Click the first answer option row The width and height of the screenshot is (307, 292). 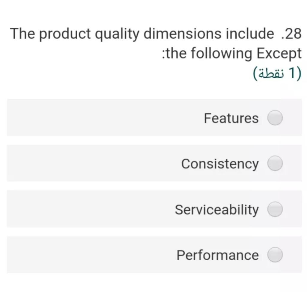point(154,118)
